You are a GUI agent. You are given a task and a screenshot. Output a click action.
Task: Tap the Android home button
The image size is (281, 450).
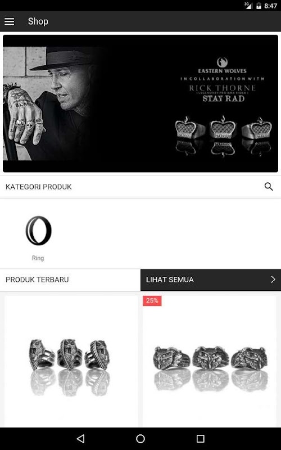tap(140, 439)
